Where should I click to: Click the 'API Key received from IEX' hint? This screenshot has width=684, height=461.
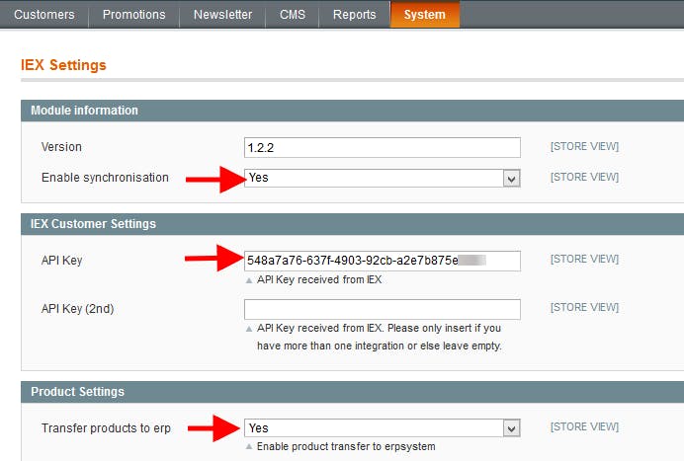(x=319, y=279)
